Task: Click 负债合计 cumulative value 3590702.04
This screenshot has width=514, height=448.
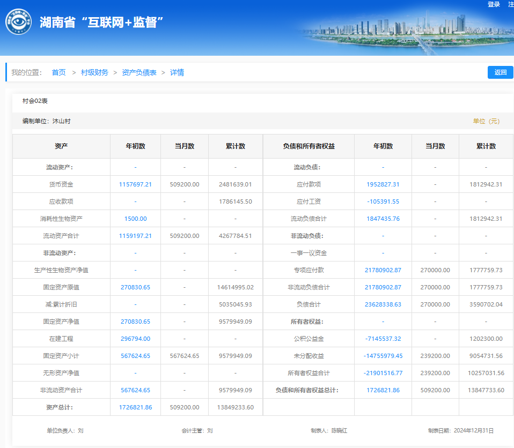Action: point(486,304)
